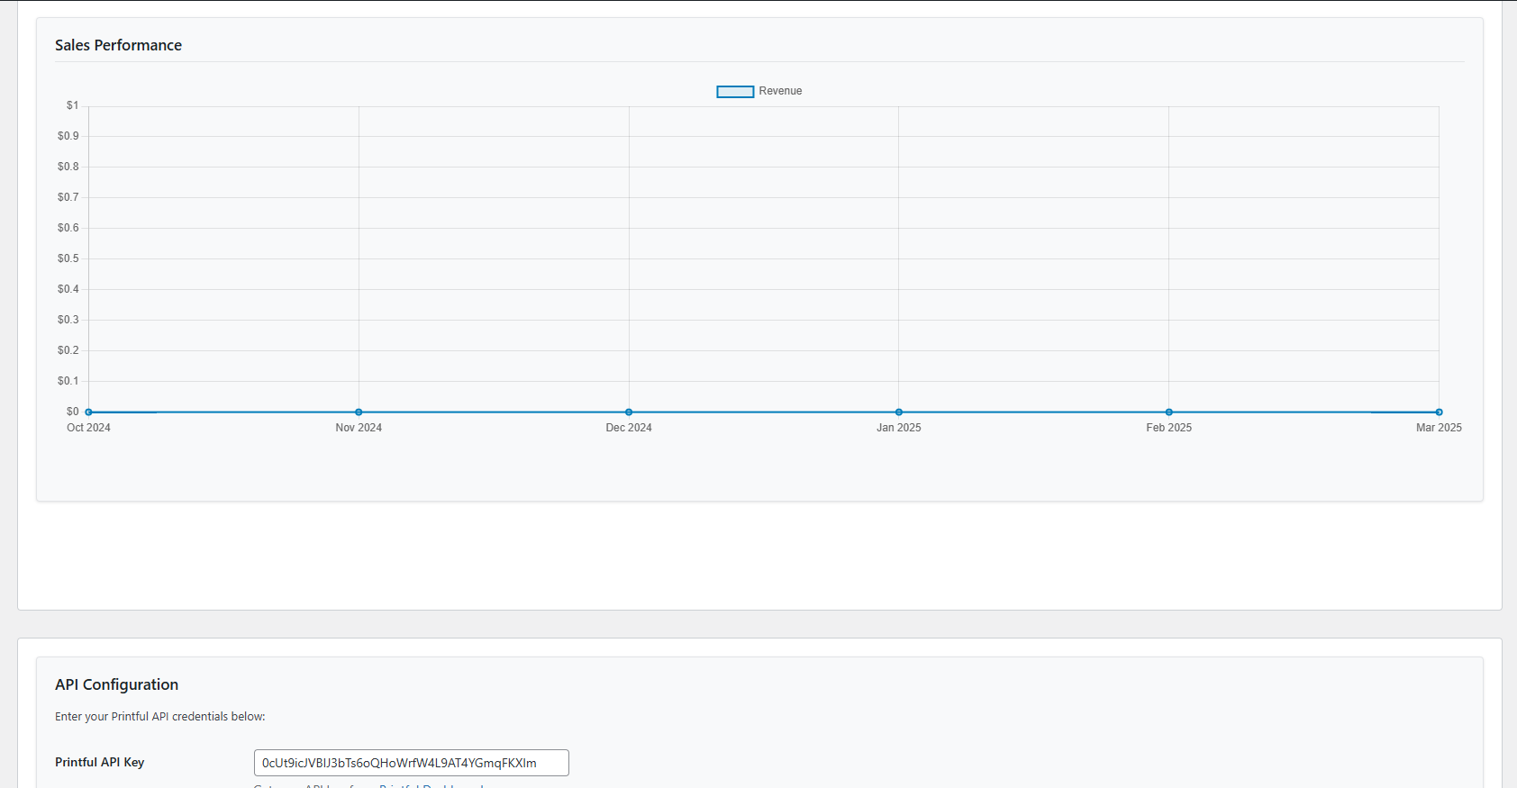Click the Dec 2024 data point marker
1517x788 pixels.
[x=629, y=412]
